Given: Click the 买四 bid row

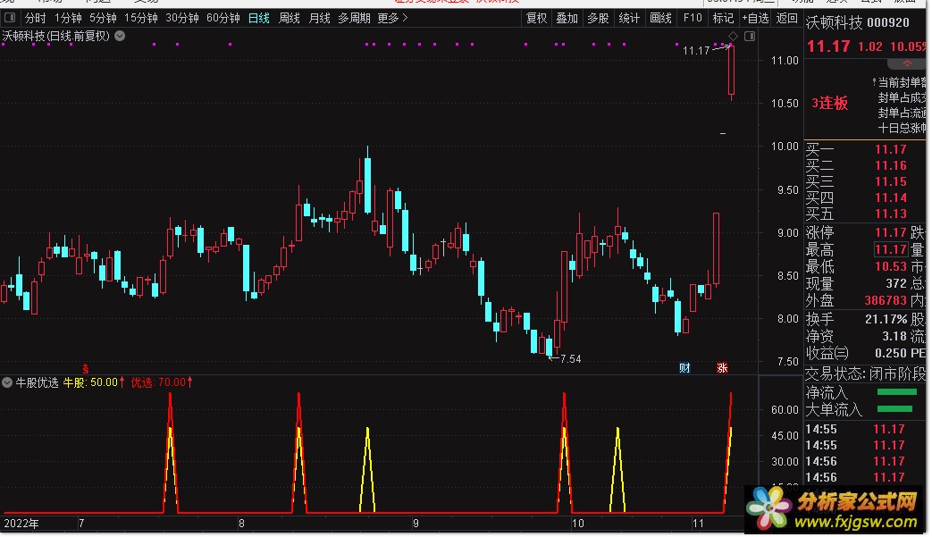Looking at the screenshot, I should click(x=865, y=197).
